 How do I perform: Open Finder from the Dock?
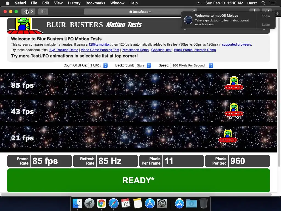(x=77, y=204)
